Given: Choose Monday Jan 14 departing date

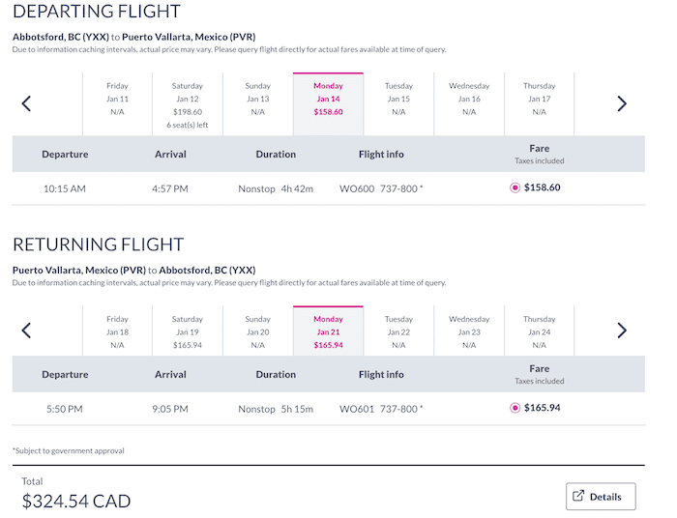Looking at the screenshot, I should [328, 104].
